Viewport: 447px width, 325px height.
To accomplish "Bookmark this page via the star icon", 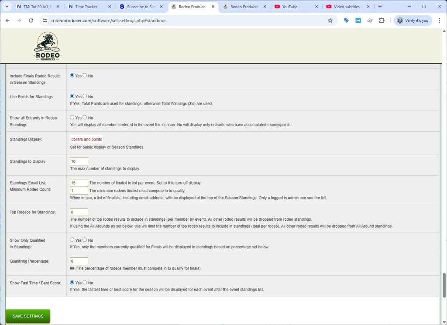I will point(330,20).
